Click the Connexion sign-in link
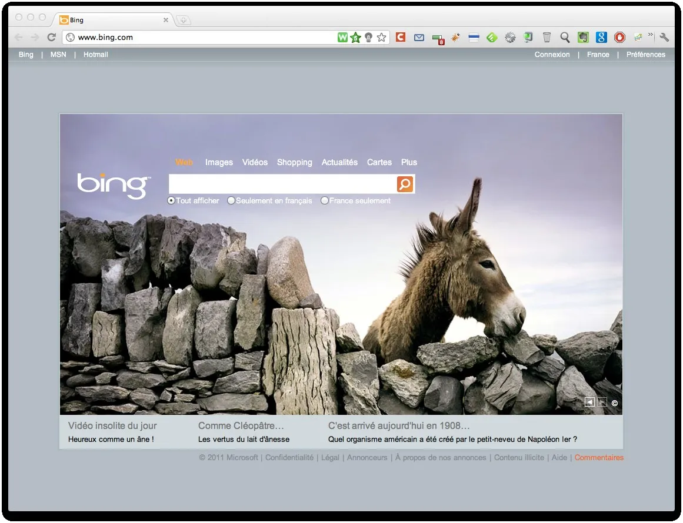The image size is (683, 523). coord(552,55)
